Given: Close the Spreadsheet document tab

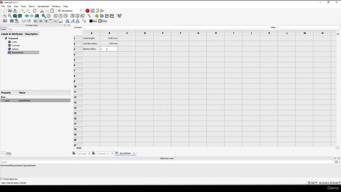Looking at the screenshot, I should (x=134, y=154).
